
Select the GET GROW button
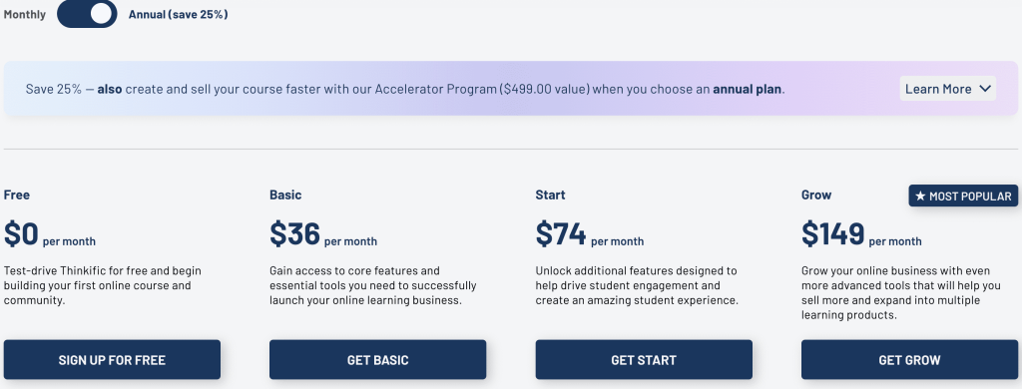[x=910, y=360]
